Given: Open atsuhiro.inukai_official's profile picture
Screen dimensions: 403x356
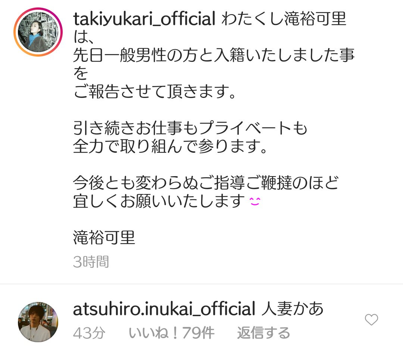Looking at the screenshot, I should (38, 322).
